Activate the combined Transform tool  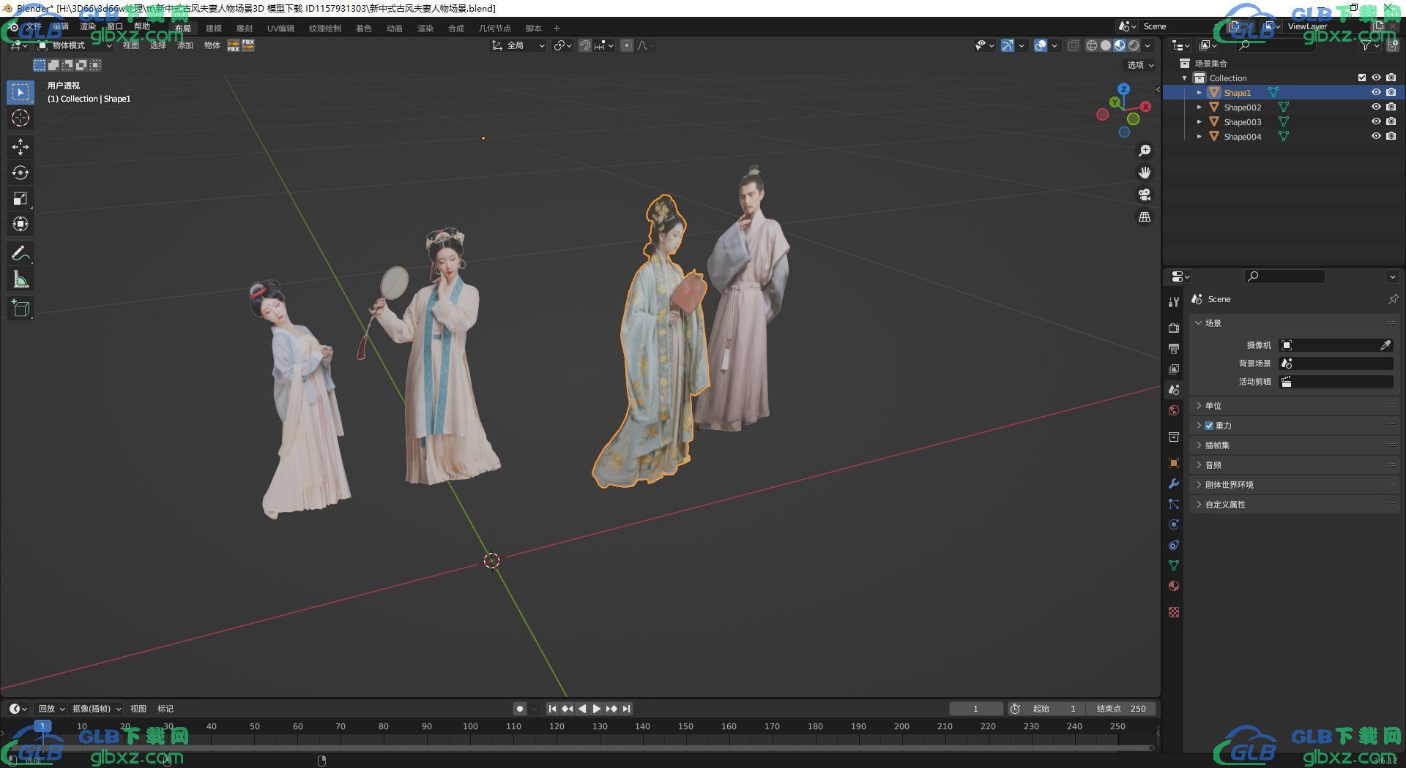pos(21,224)
